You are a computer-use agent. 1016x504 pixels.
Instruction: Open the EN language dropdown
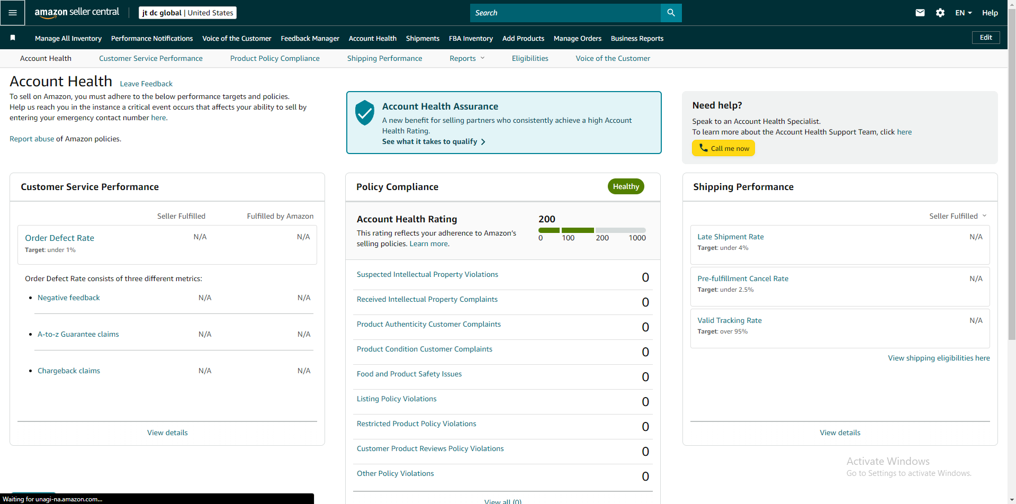pyautogui.click(x=964, y=13)
